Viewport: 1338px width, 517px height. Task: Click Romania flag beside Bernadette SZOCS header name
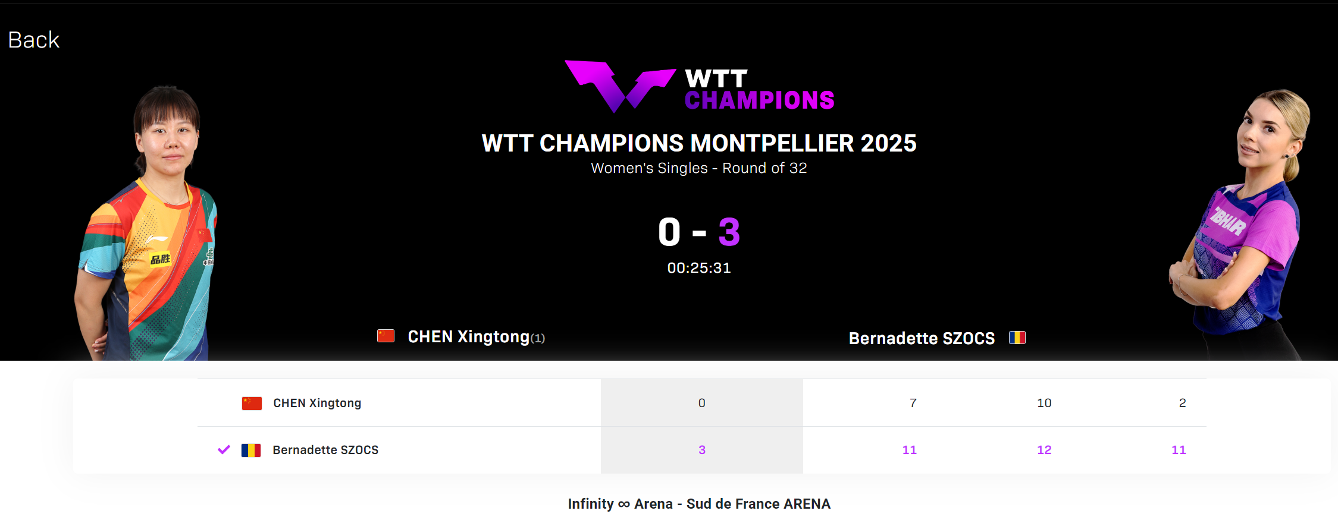[x=1017, y=338]
